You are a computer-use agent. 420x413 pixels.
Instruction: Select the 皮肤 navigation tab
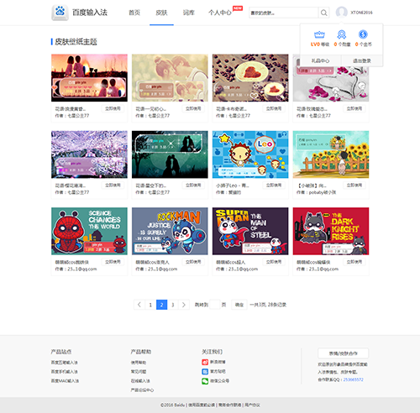pos(161,13)
